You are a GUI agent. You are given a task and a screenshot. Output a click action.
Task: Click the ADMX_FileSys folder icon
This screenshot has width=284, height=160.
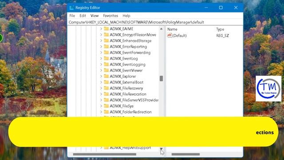pos(106,106)
